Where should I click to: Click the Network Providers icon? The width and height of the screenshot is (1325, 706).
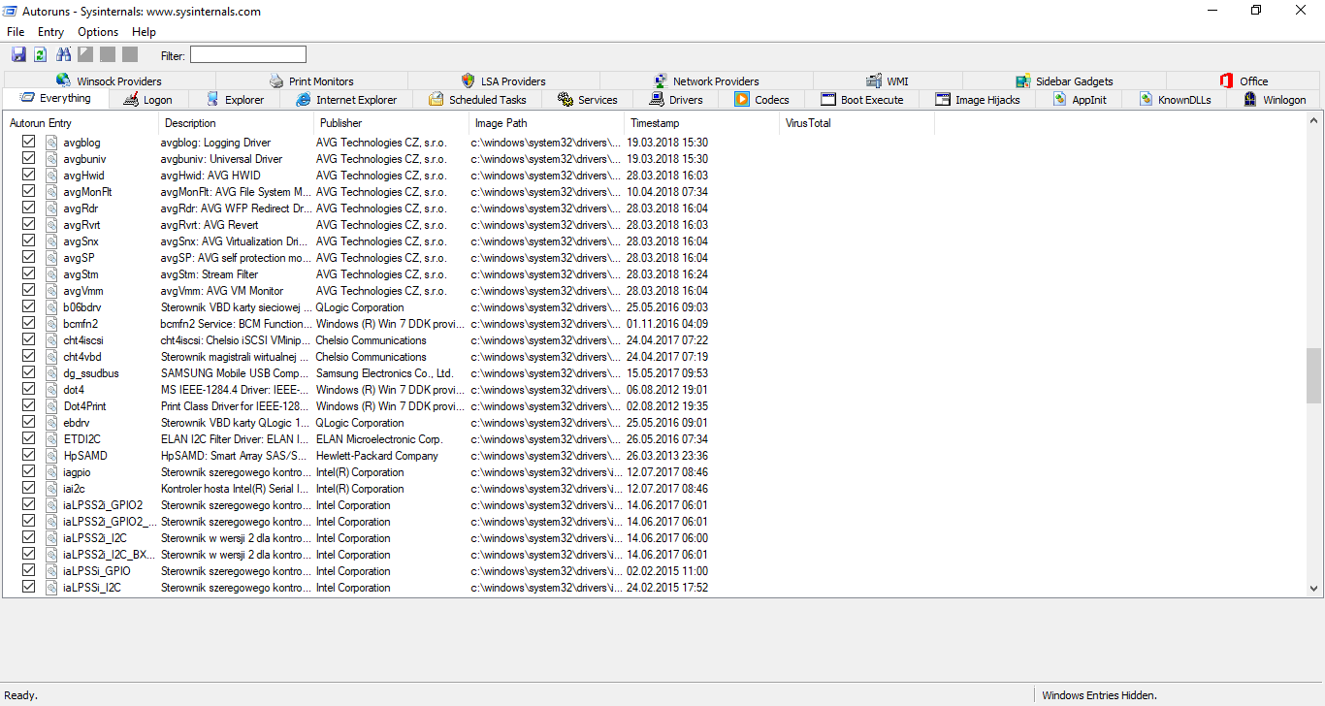click(x=661, y=80)
